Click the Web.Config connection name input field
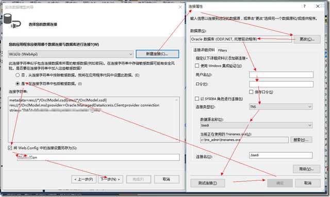The image size is (330, 197). tap(98, 157)
